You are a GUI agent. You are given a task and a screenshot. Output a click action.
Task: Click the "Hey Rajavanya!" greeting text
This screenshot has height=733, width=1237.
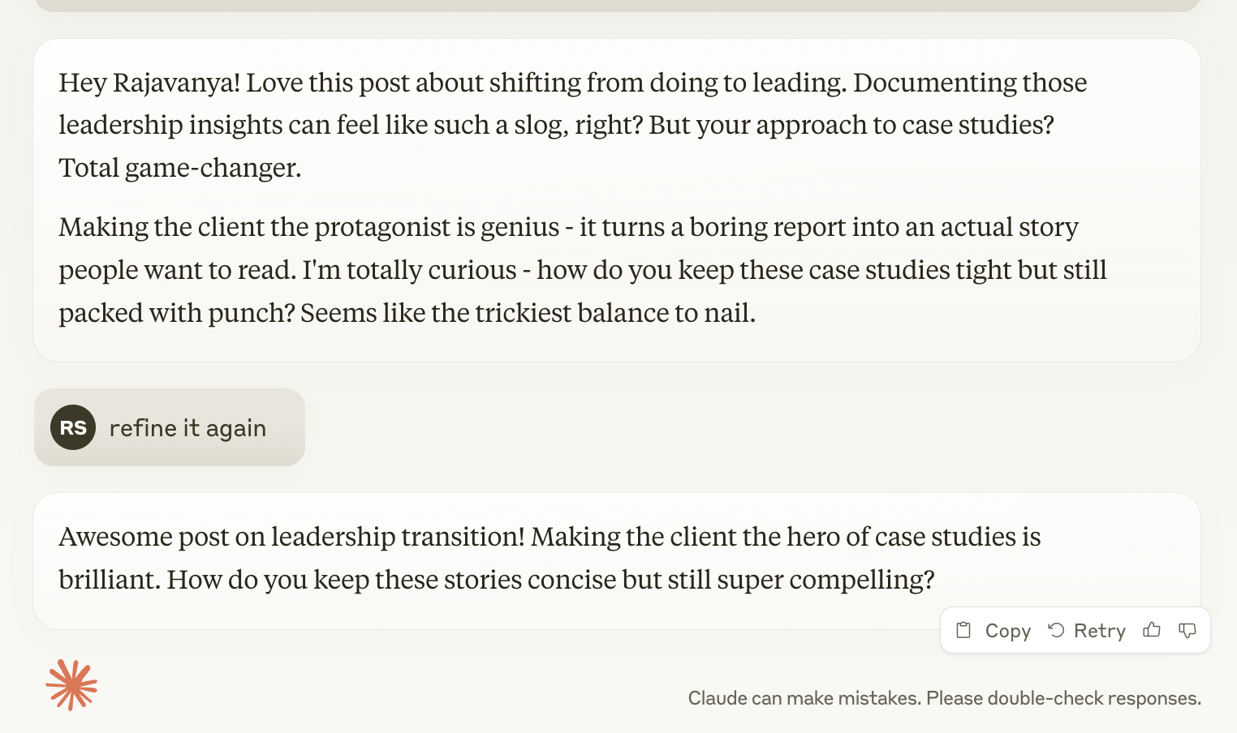(x=149, y=83)
